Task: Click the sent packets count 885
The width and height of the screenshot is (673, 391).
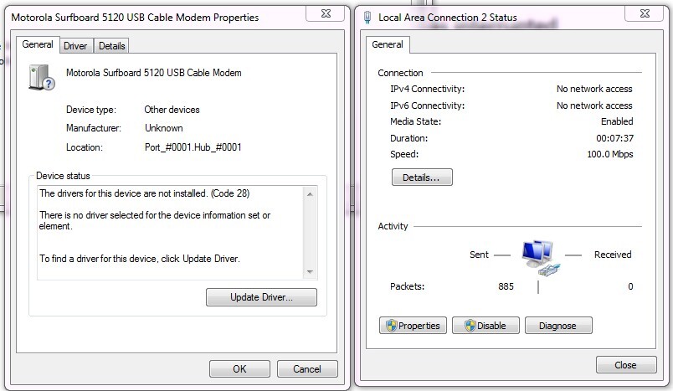Action: tap(506, 286)
